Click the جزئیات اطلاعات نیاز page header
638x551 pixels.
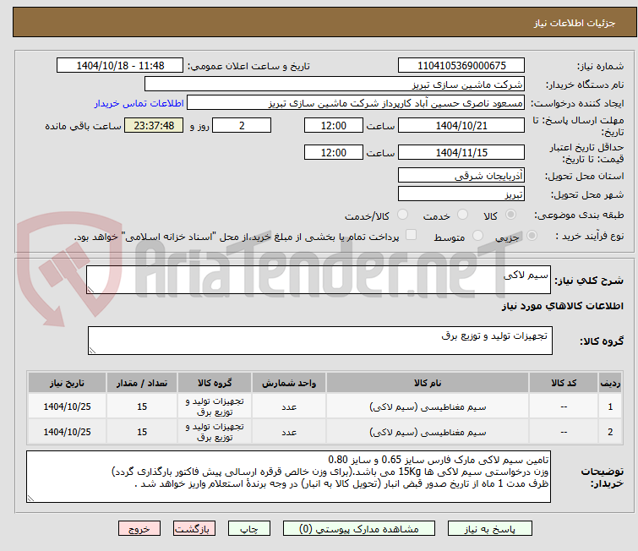click(x=575, y=23)
